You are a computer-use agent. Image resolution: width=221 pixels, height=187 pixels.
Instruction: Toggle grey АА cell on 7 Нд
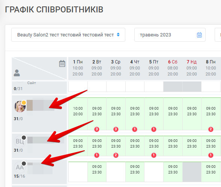pos(192,172)
